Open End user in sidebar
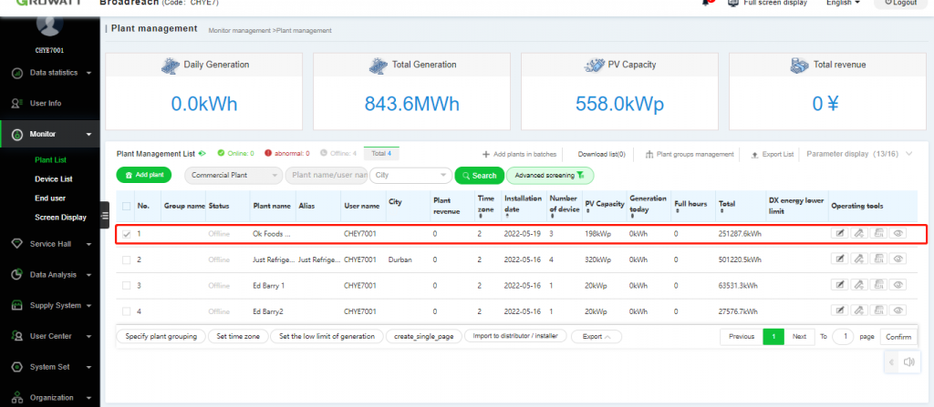This screenshot has height=407, width=934. pos(50,198)
